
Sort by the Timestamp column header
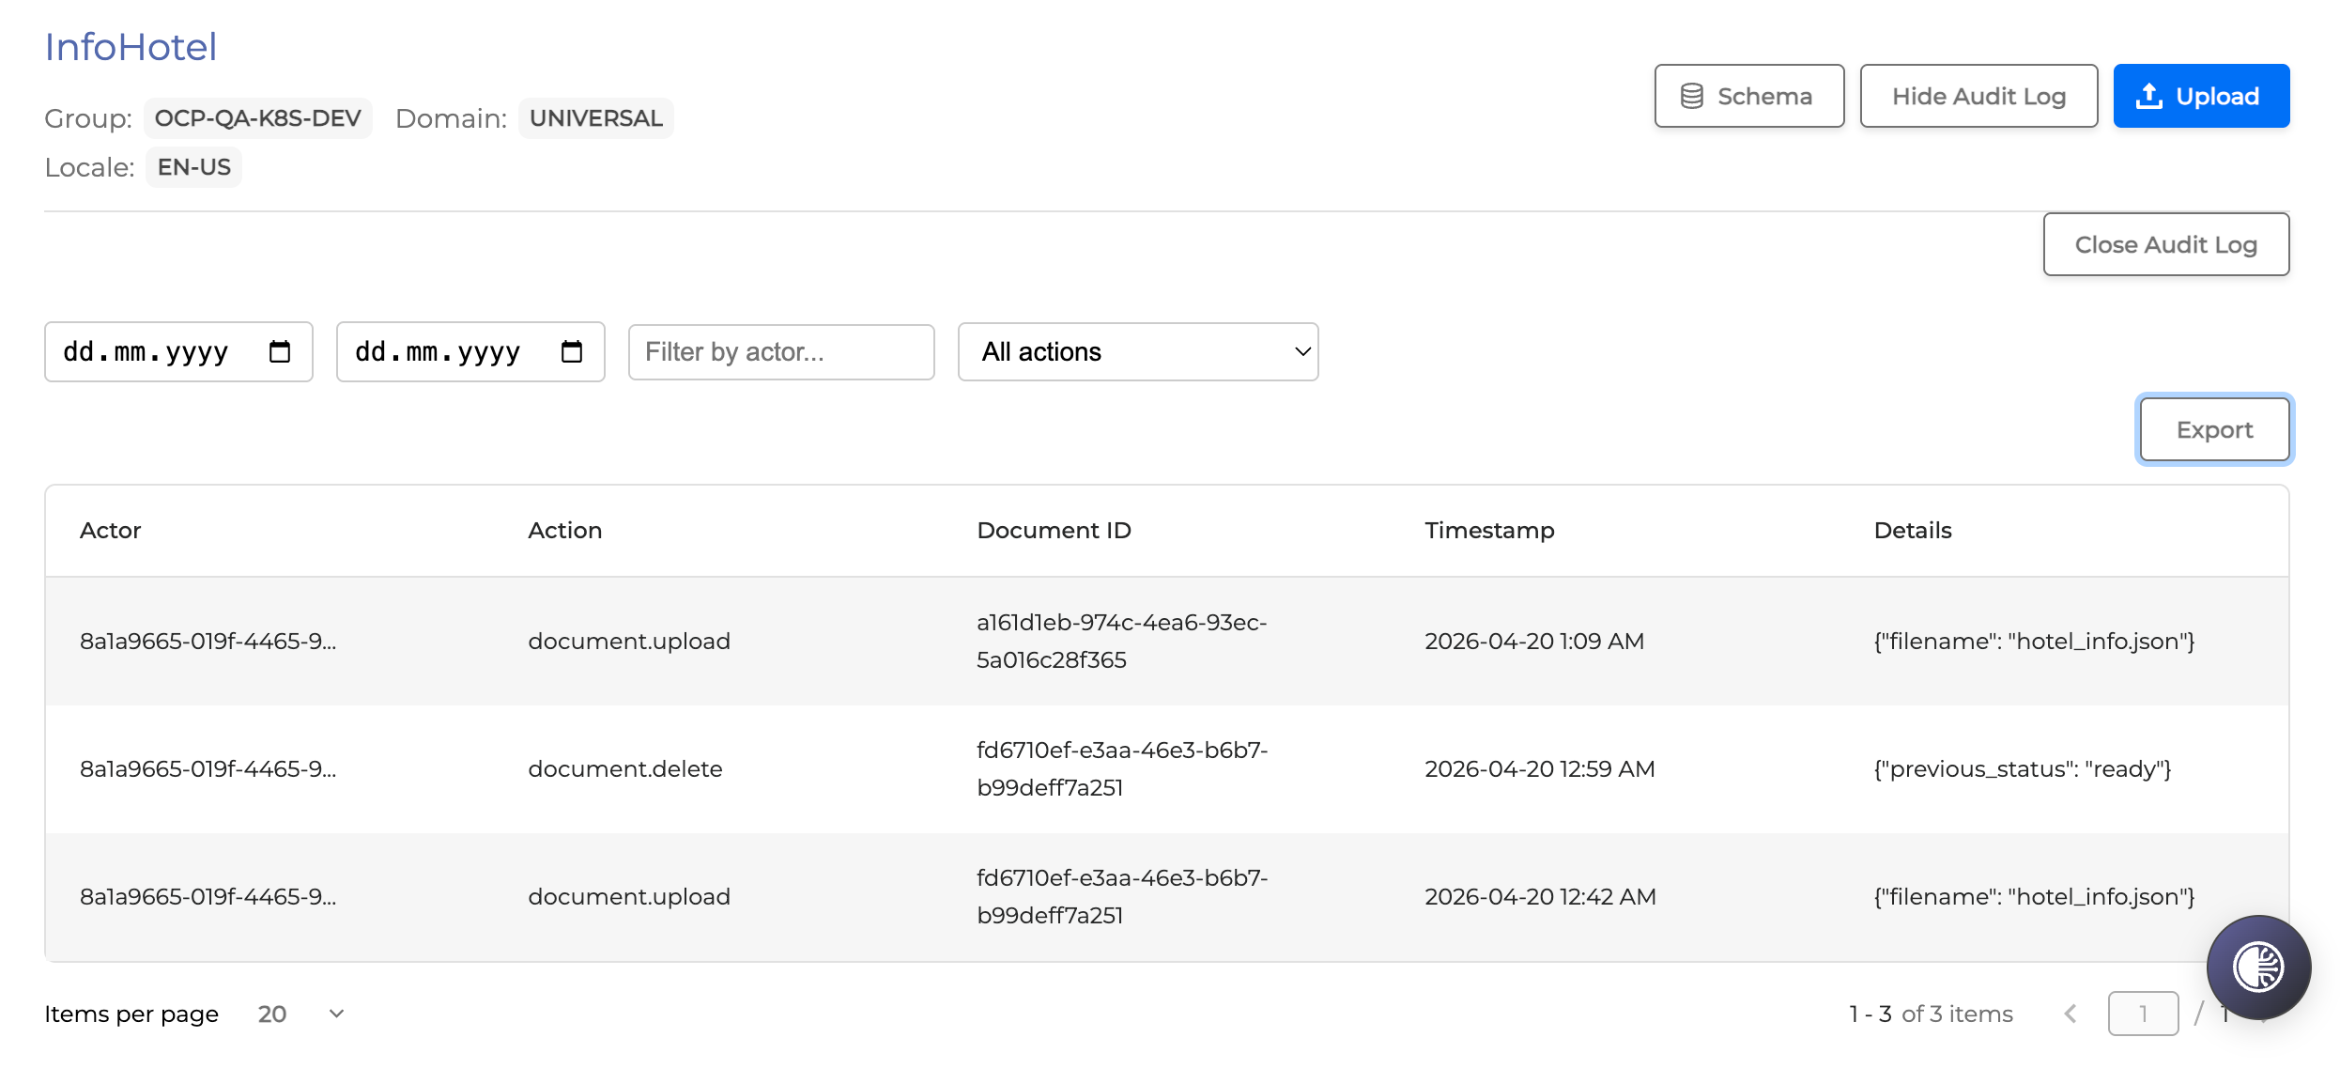coord(1489,530)
